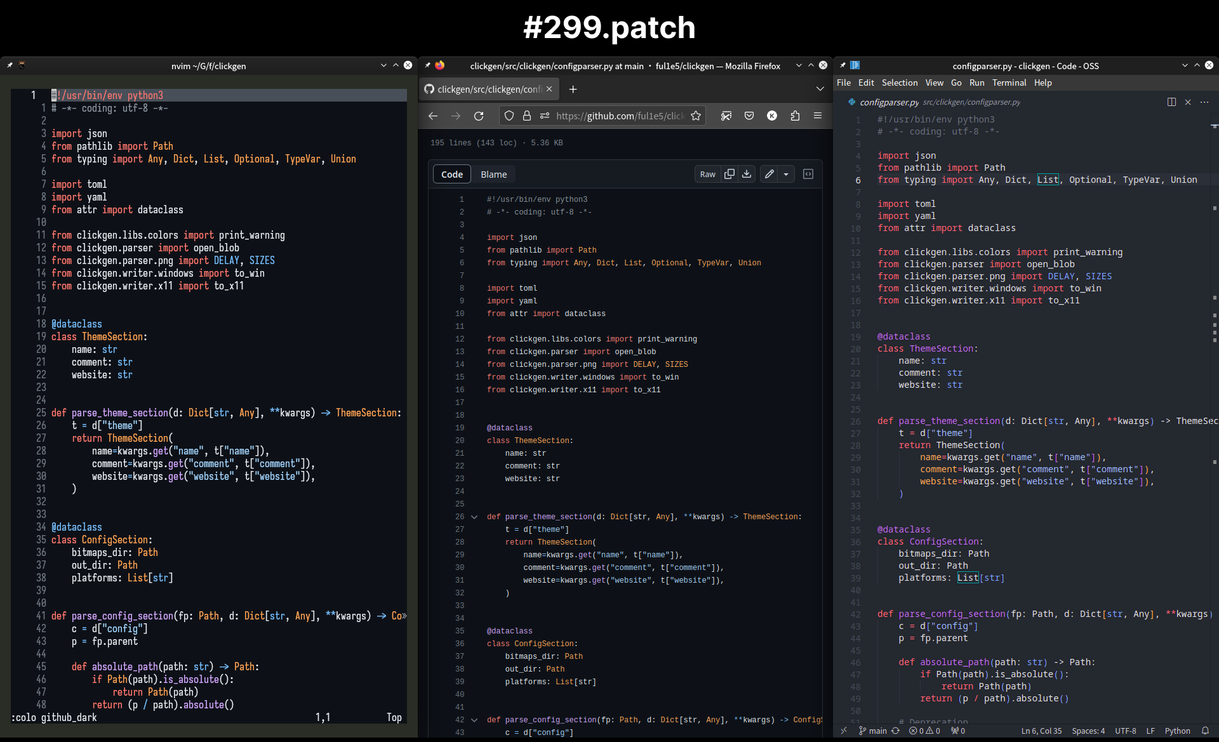Download raw file via the download icon

(746, 173)
